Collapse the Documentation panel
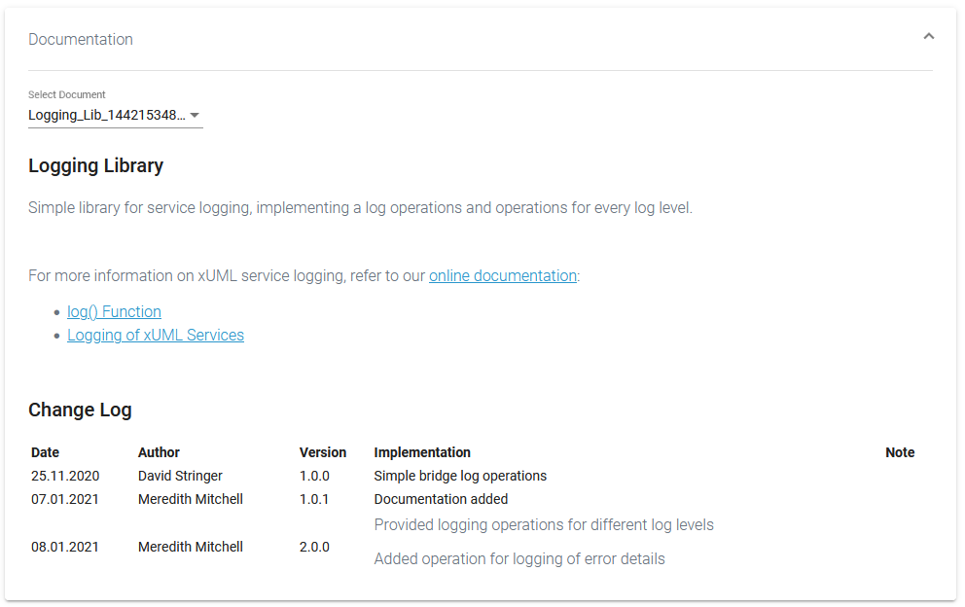Image resolution: width=965 pixels, height=607 pixels. tap(929, 35)
